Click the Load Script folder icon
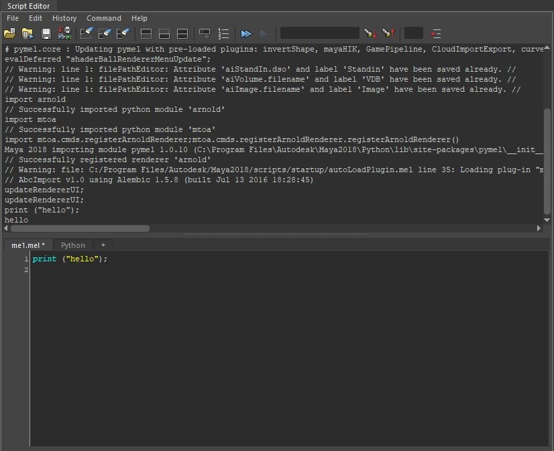Image resolution: width=554 pixels, height=451 pixels. [x=9, y=33]
